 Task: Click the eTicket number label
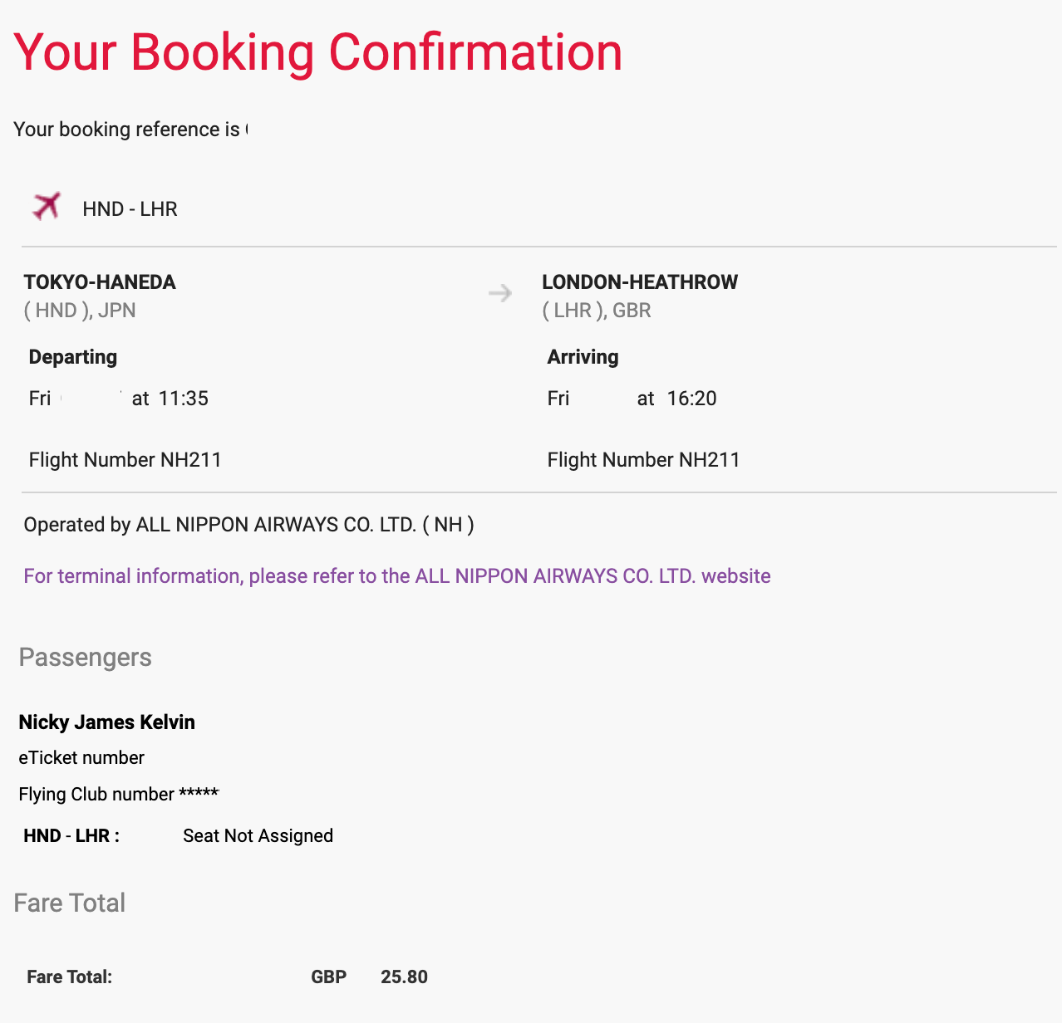81,758
